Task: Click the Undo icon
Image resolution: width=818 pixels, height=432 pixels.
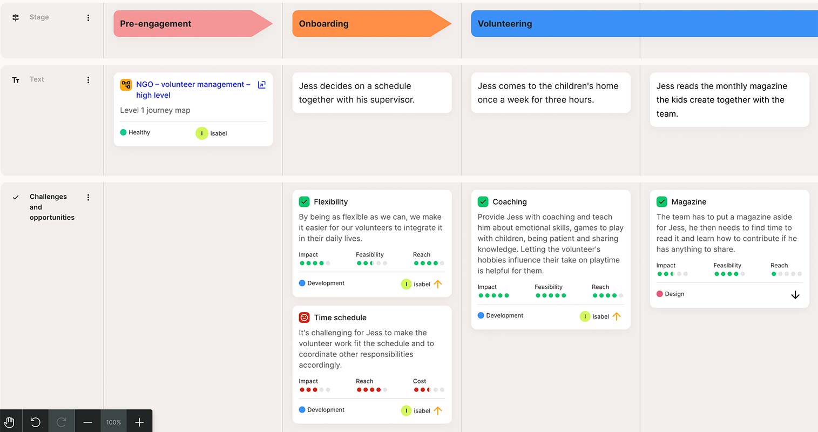Action: click(x=35, y=421)
